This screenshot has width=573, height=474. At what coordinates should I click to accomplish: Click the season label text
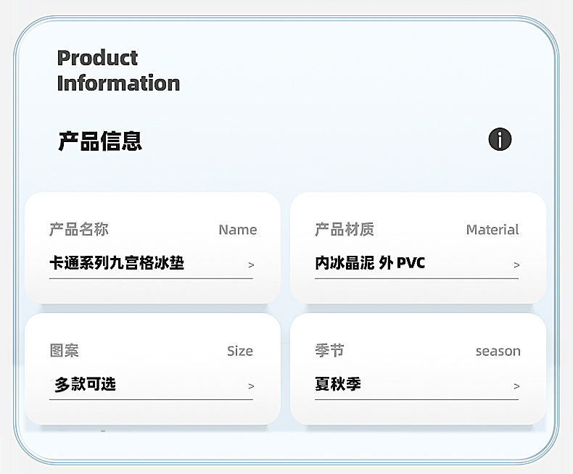click(x=498, y=351)
